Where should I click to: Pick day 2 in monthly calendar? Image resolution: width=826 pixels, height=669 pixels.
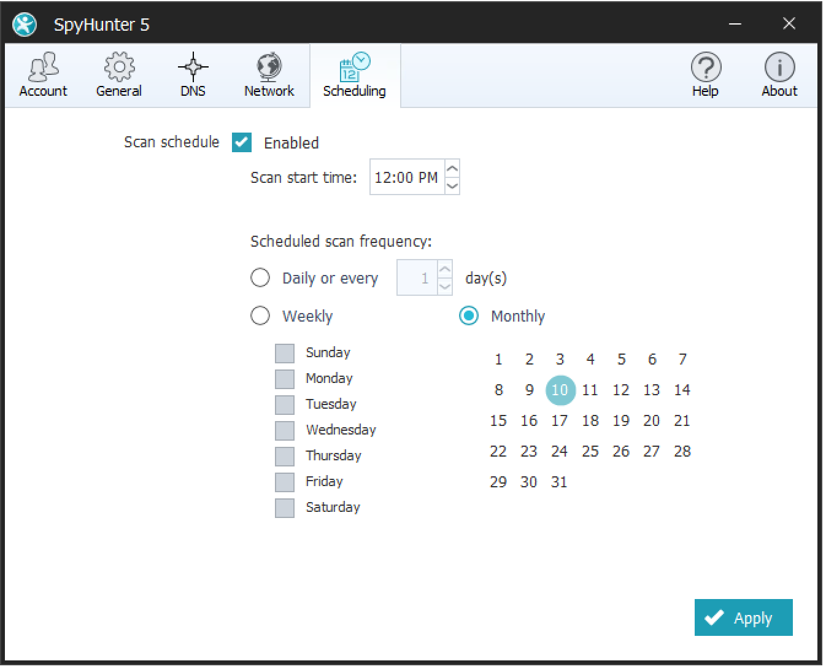[529, 359]
